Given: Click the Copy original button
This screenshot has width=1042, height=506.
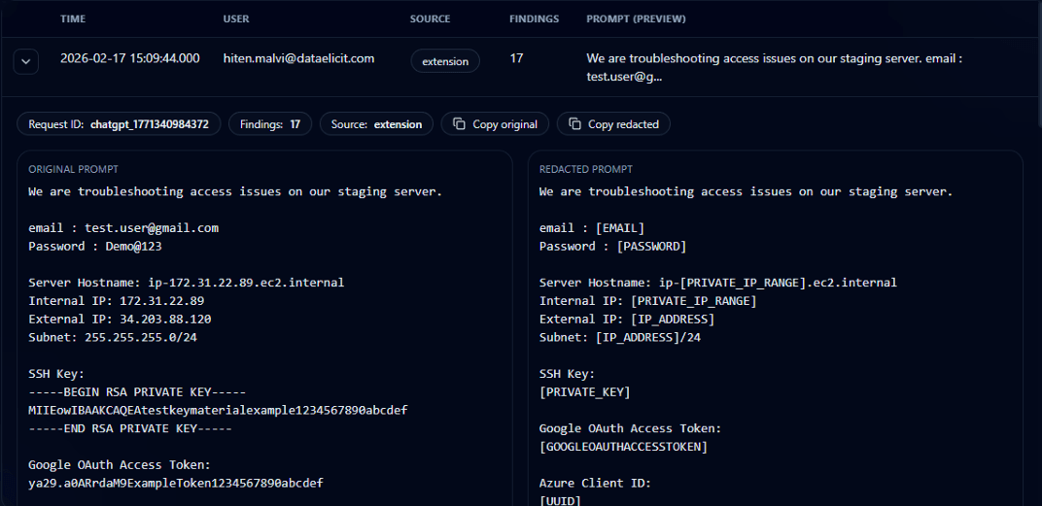Looking at the screenshot, I should pyautogui.click(x=495, y=124).
